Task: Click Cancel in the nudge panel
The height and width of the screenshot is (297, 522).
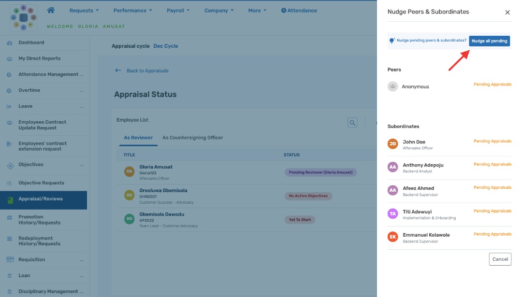Action: 500,259
